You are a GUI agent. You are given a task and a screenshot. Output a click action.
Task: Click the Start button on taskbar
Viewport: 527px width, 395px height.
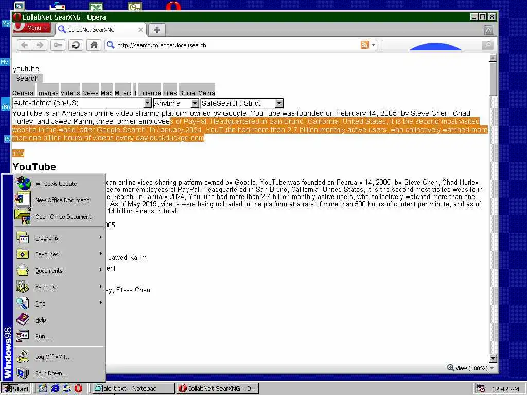[15, 389]
